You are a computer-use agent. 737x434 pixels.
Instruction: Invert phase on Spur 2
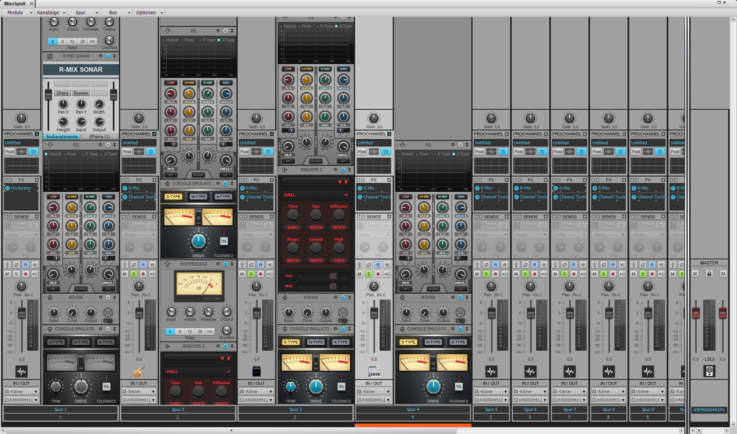(134, 265)
